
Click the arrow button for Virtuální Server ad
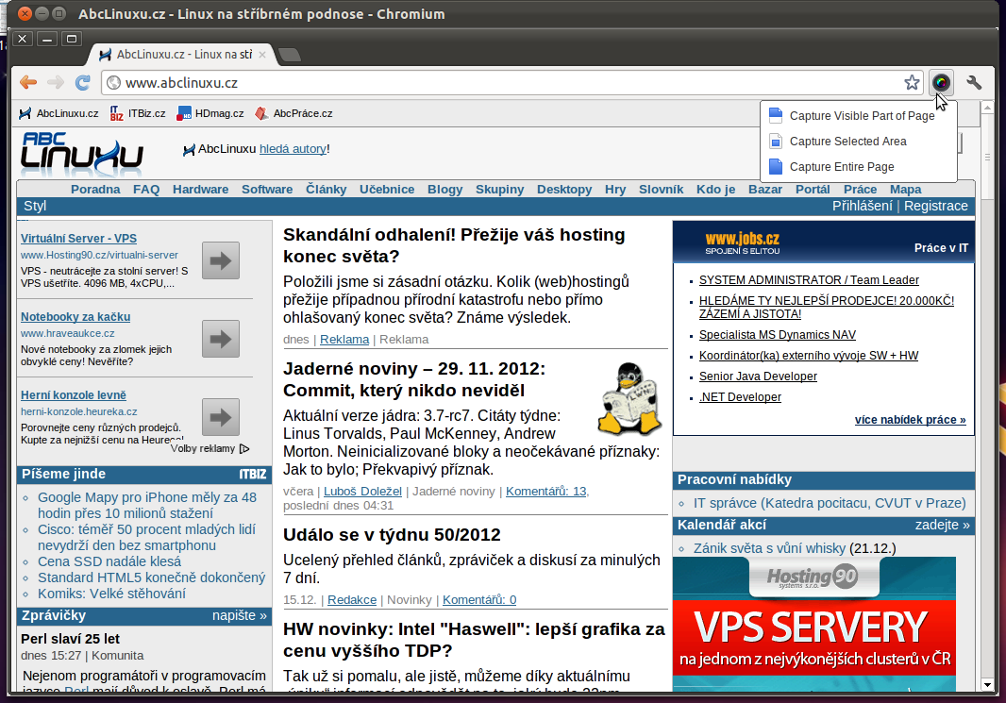221,260
